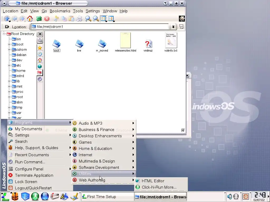Collapse the Root Directory tree node
270x202 pixels.
click(x=4, y=34)
